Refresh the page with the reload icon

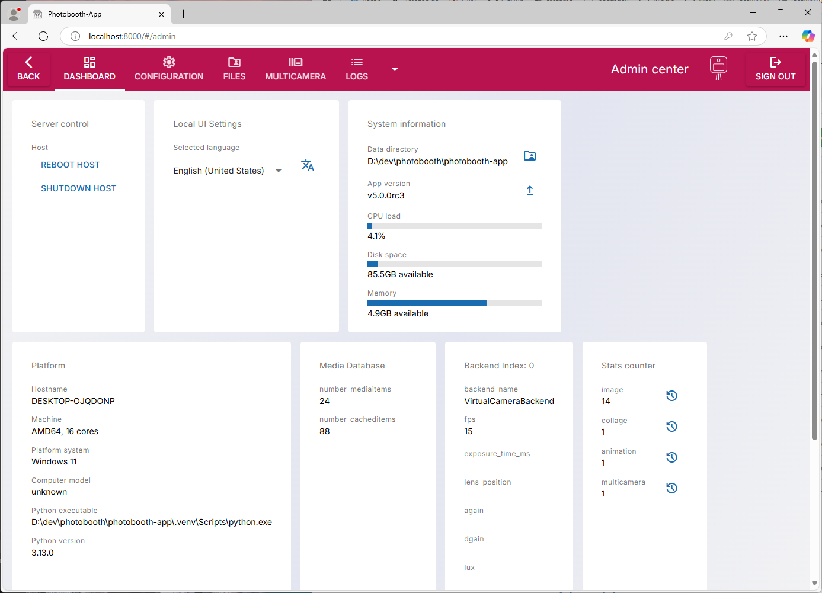[x=43, y=36]
